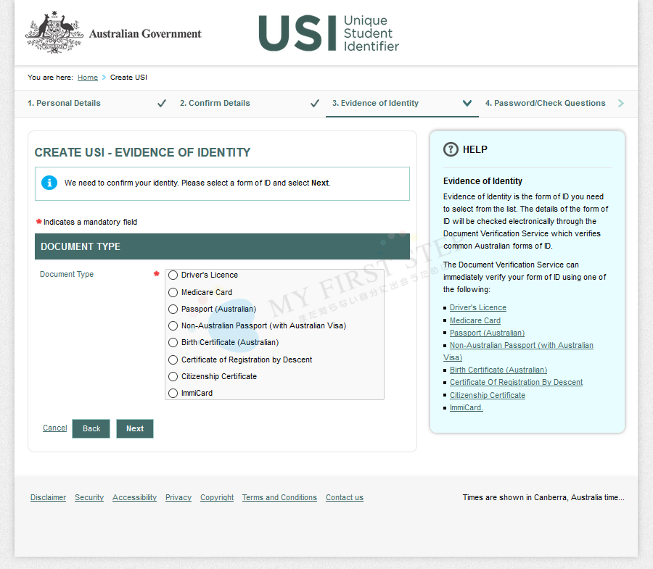
Task: Expand the Evidence of Identity step chevron
Action: pos(467,103)
